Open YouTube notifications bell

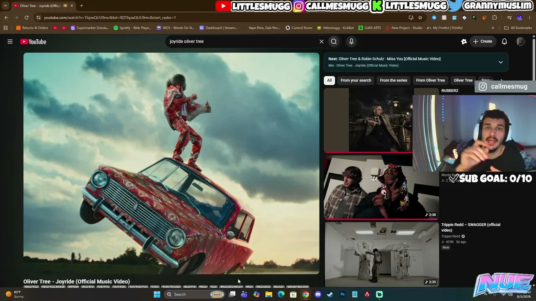point(505,41)
